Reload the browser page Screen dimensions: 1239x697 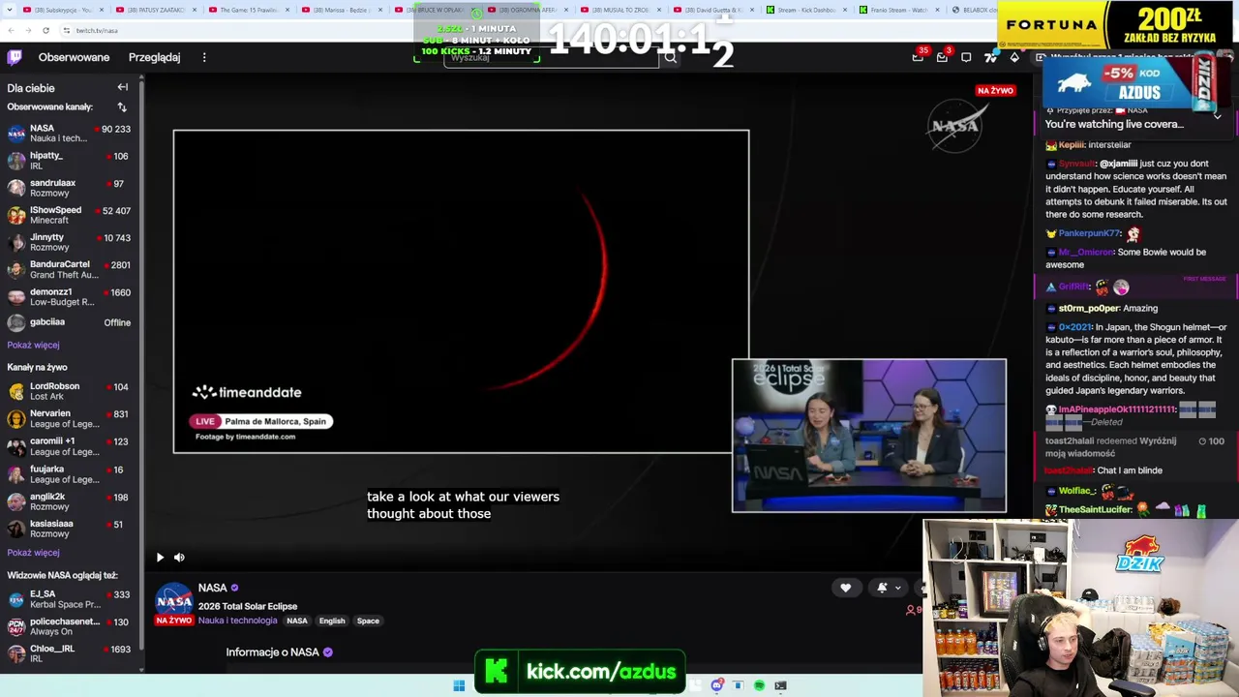pyautogui.click(x=45, y=30)
